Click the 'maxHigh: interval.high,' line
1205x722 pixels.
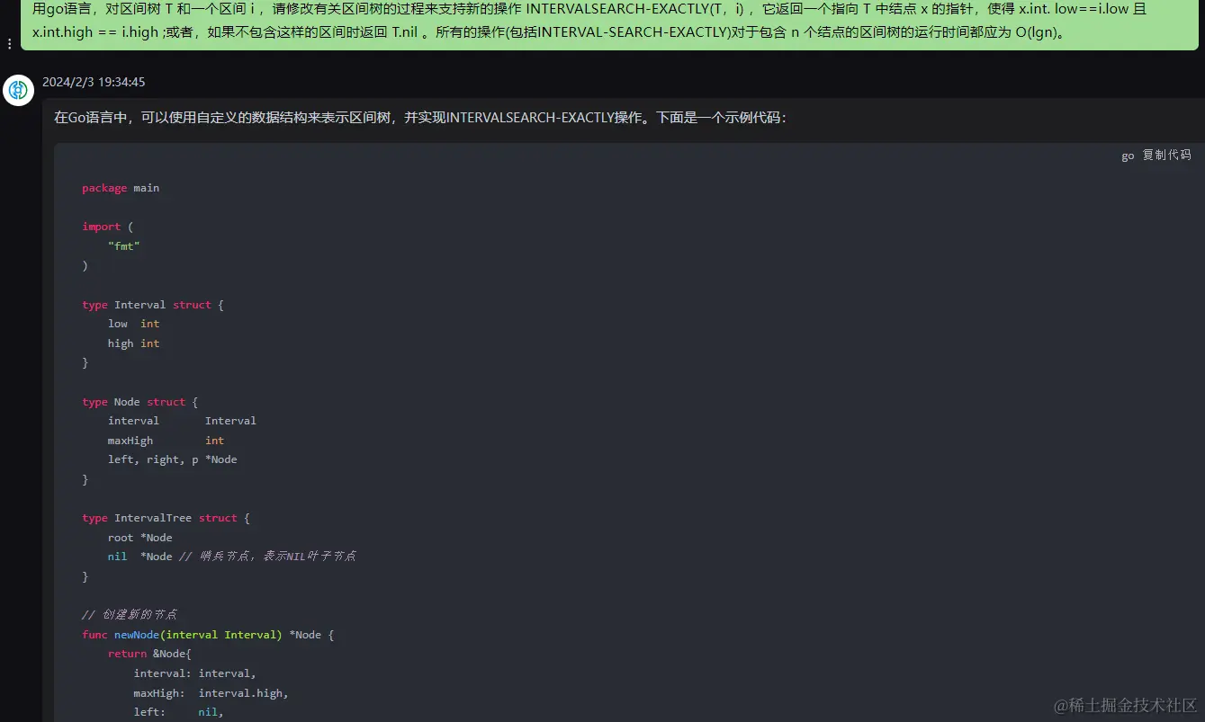pyautogui.click(x=211, y=693)
